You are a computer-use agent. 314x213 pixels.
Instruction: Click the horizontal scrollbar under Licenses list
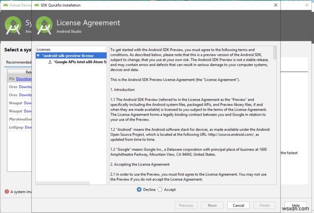(62, 183)
